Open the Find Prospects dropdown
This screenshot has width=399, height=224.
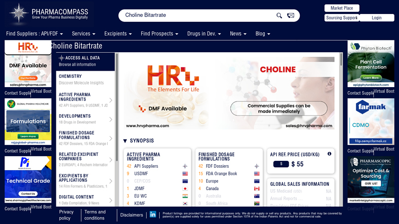click(159, 33)
